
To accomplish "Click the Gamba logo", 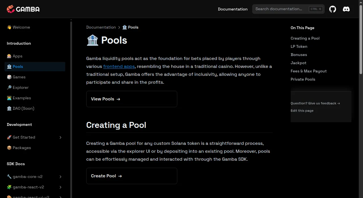I will [23, 9].
